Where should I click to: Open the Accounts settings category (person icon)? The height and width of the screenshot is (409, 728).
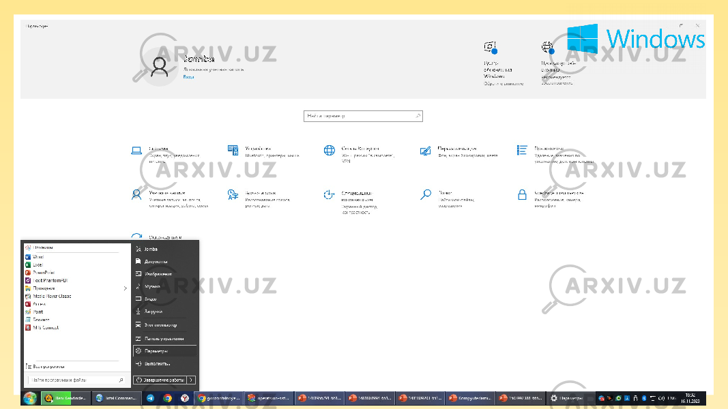(x=169, y=198)
